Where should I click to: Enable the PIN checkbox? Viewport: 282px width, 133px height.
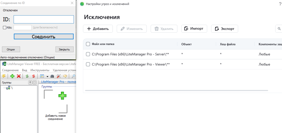pyautogui.click(x=5, y=28)
